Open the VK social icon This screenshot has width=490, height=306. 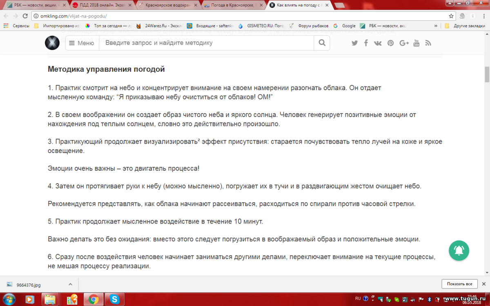378,43
